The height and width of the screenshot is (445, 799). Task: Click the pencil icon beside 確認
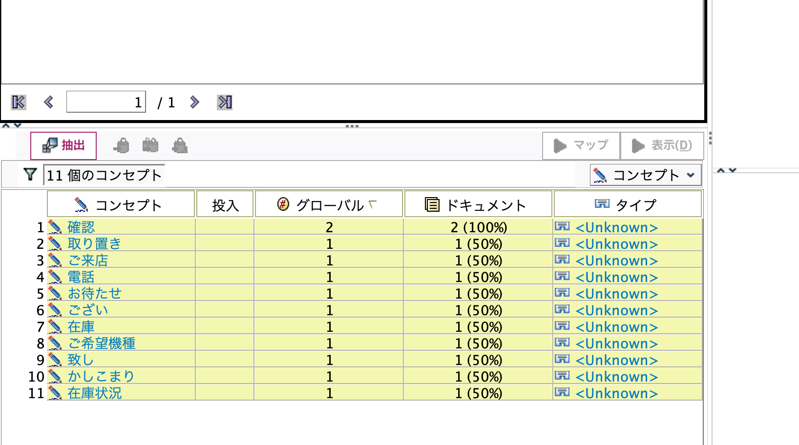tap(55, 226)
